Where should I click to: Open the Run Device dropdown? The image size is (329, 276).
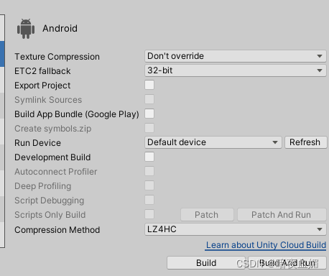[x=213, y=142]
